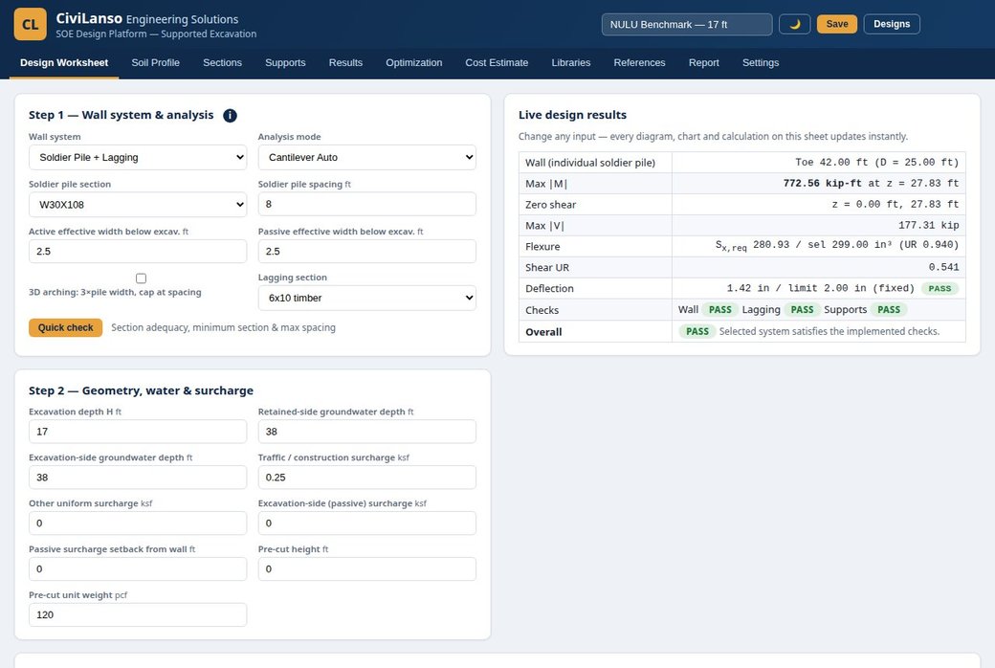This screenshot has width=995, height=668.
Task: Edit the NULU Benchmark design name field
Action: [x=687, y=24]
